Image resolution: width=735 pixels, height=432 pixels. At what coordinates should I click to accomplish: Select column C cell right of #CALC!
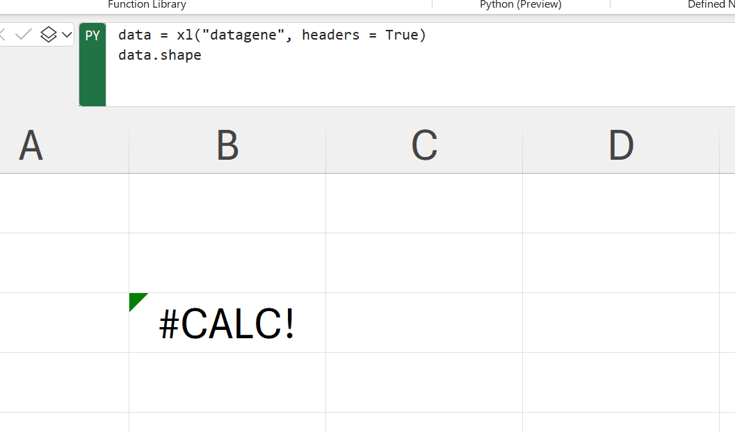pos(424,323)
